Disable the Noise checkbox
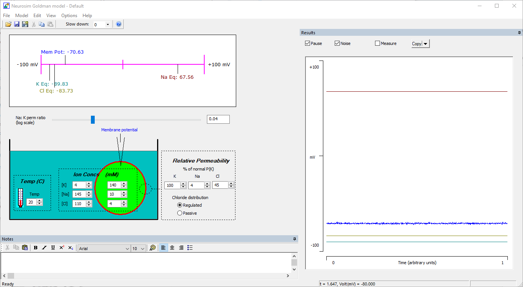Viewport: 523px width, 287px height. [x=337, y=43]
